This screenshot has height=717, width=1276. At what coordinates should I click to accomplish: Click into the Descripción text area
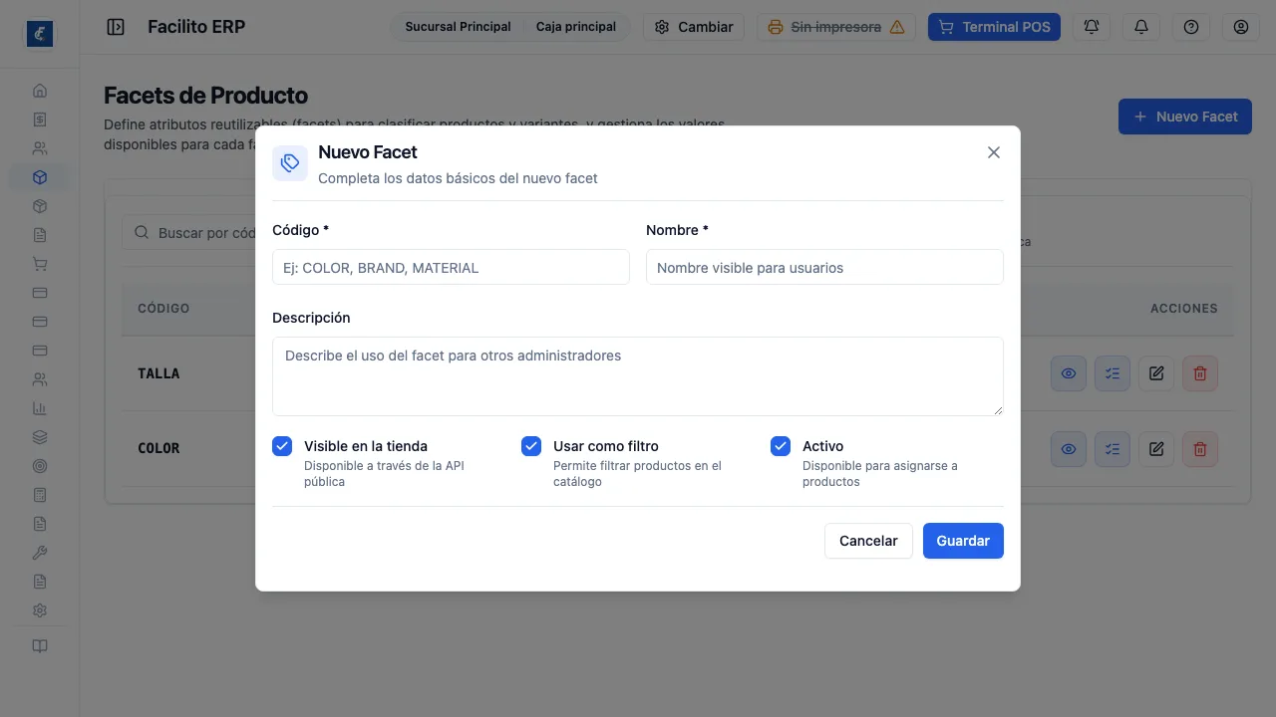[638, 376]
